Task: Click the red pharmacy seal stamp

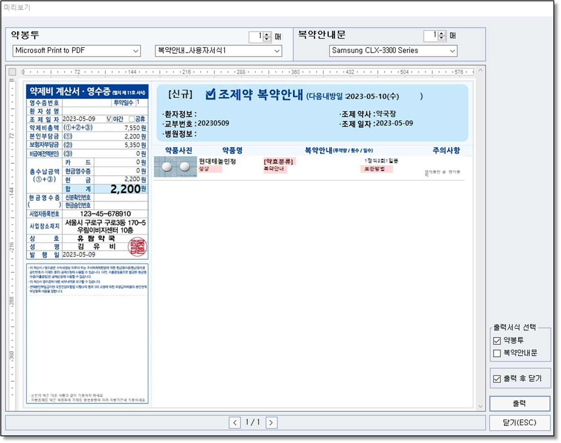Action: point(138,247)
